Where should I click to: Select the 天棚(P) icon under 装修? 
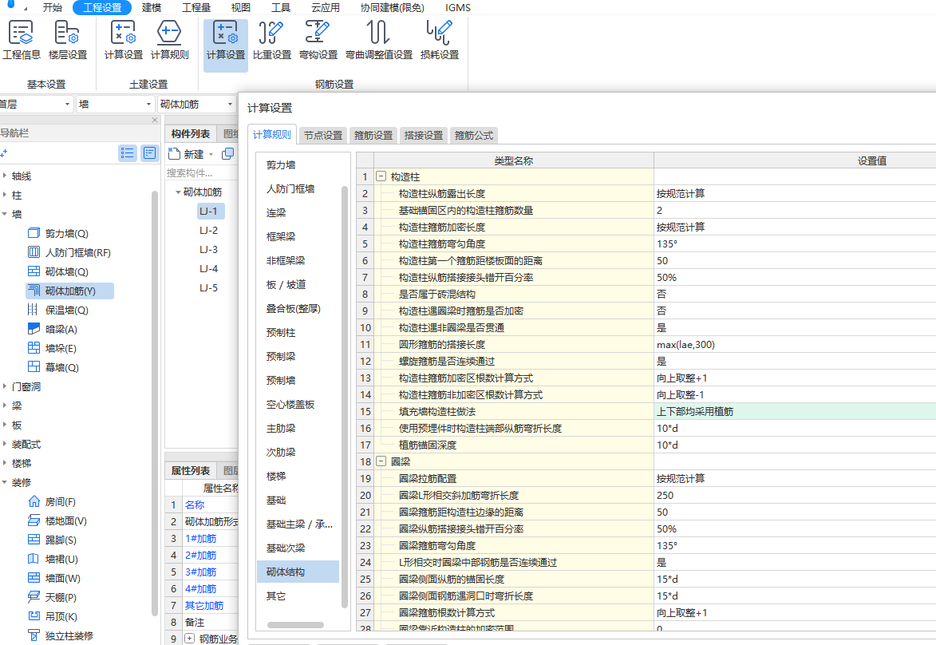coord(34,596)
